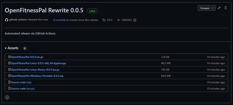Download the Windows Portable zip
Screen dimensions: 233x105
[37, 76]
